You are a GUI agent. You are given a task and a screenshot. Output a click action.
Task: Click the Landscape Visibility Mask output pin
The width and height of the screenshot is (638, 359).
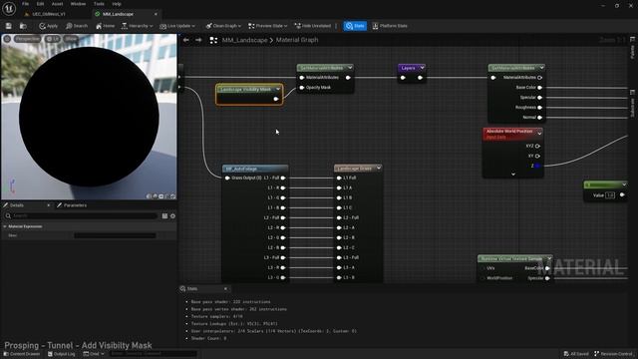coord(276,99)
